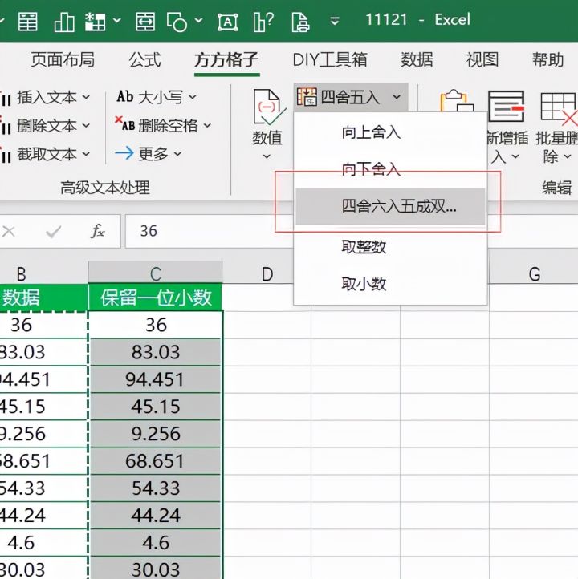Switch to the 公式 tab
578x579 pixels.
144,60
